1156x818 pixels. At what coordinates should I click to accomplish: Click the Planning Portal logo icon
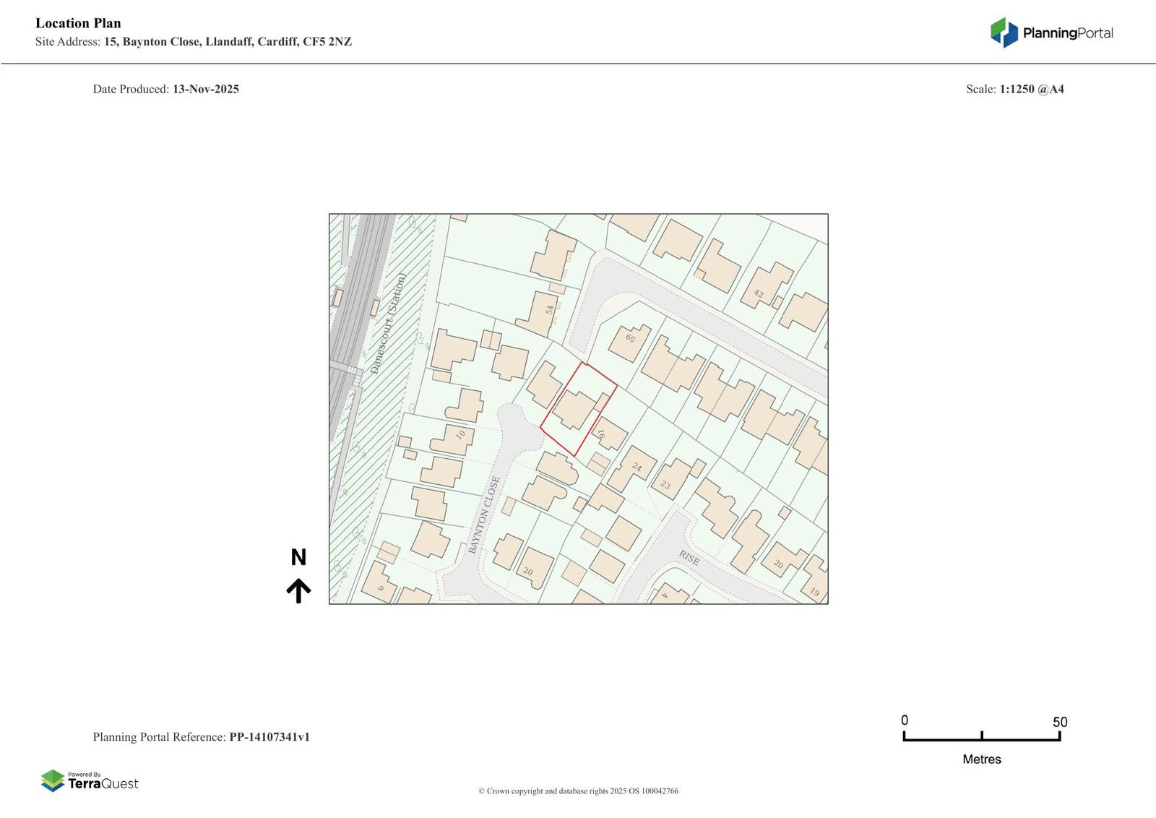pos(1004,33)
